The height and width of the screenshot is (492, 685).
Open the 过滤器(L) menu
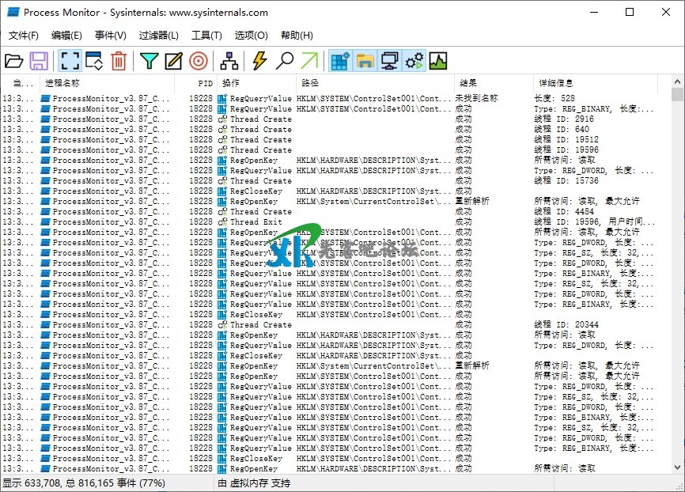pyautogui.click(x=159, y=36)
